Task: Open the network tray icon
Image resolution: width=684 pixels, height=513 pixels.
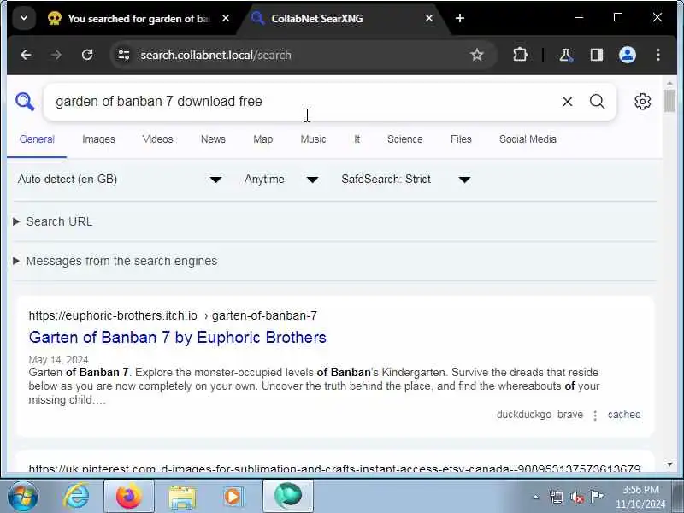Action: [557, 497]
